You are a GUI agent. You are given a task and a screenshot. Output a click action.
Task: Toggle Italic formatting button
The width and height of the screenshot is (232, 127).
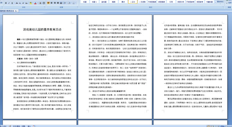9,3
